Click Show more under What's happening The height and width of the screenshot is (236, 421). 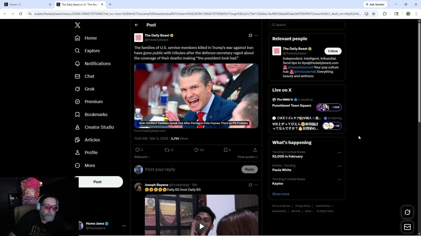pyautogui.click(x=281, y=194)
